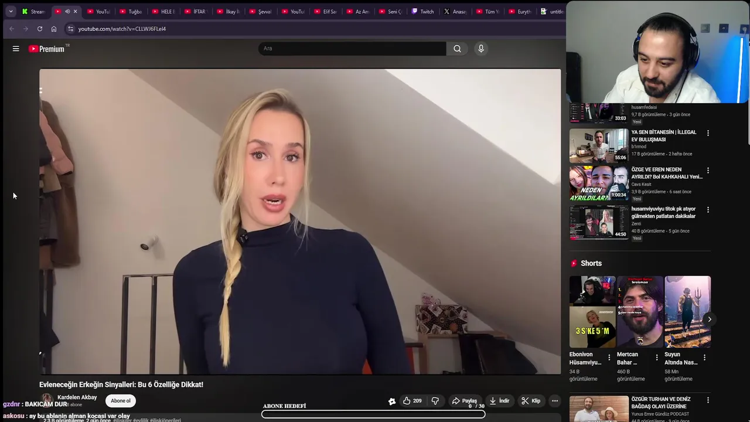The width and height of the screenshot is (750, 422).
Task: Open the Kardelen Akbay channel name
Action: pyautogui.click(x=77, y=397)
